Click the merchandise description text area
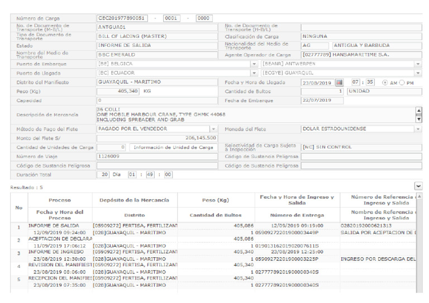This screenshot has width=429, height=303. click(x=256, y=115)
